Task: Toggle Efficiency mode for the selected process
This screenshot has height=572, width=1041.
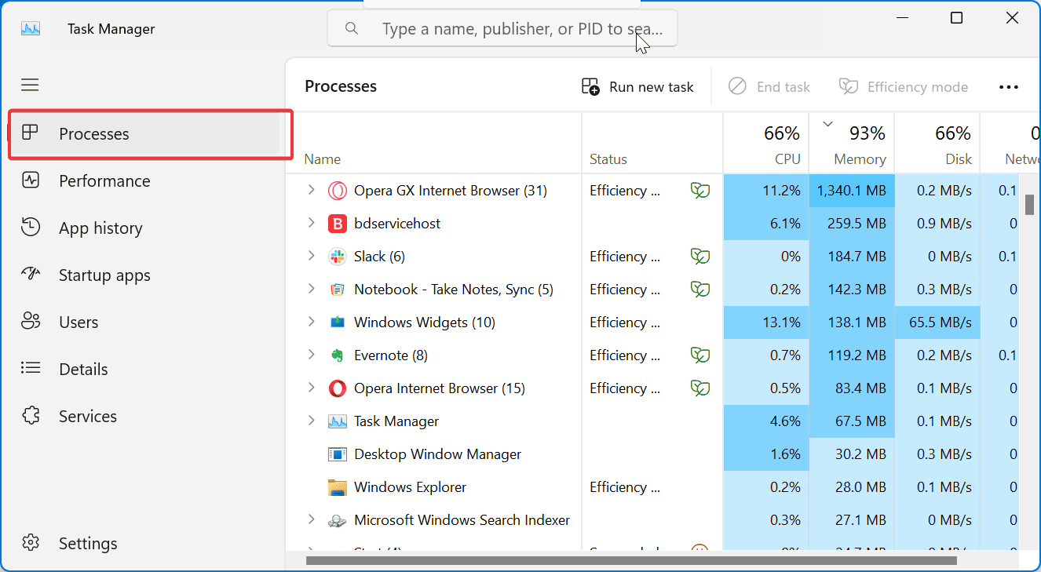Action: click(904, 86)
